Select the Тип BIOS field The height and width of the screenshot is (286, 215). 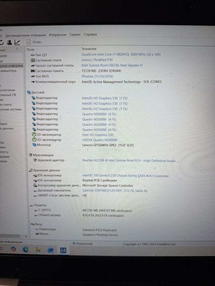pyautogui.click(x=42, y=76)
